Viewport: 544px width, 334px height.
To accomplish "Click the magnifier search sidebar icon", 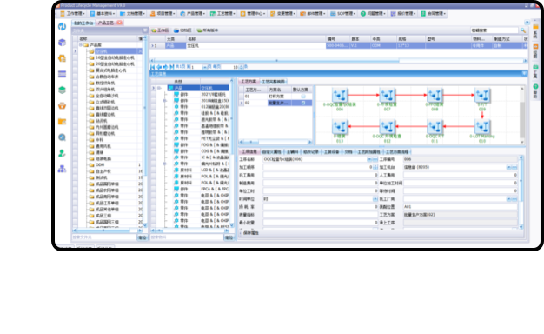I will coord(62,137).
